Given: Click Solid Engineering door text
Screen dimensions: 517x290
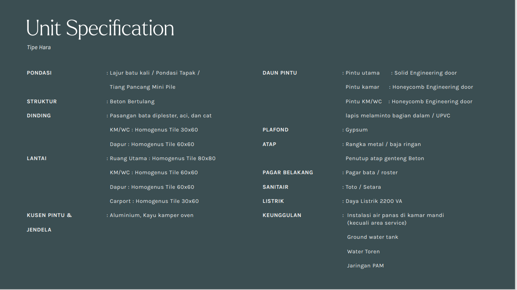Looking at the screenshot, I should (x=425, y=73).
